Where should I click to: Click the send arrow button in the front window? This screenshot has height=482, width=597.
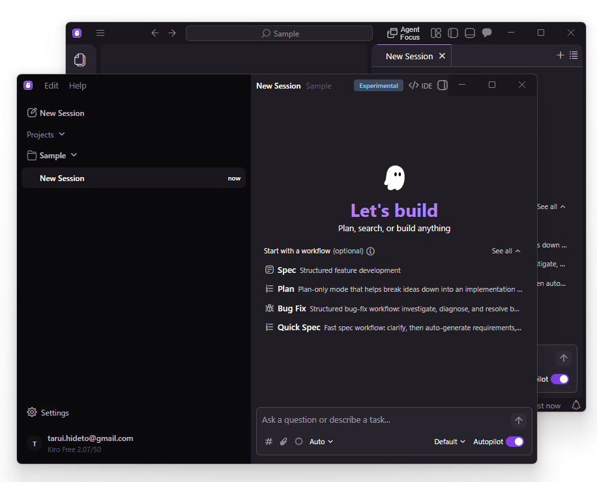point(519,420)
